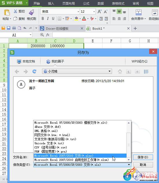The image size is (159, 183).
Task: Open the font color dropdown arrow
Action: (88, 19)
